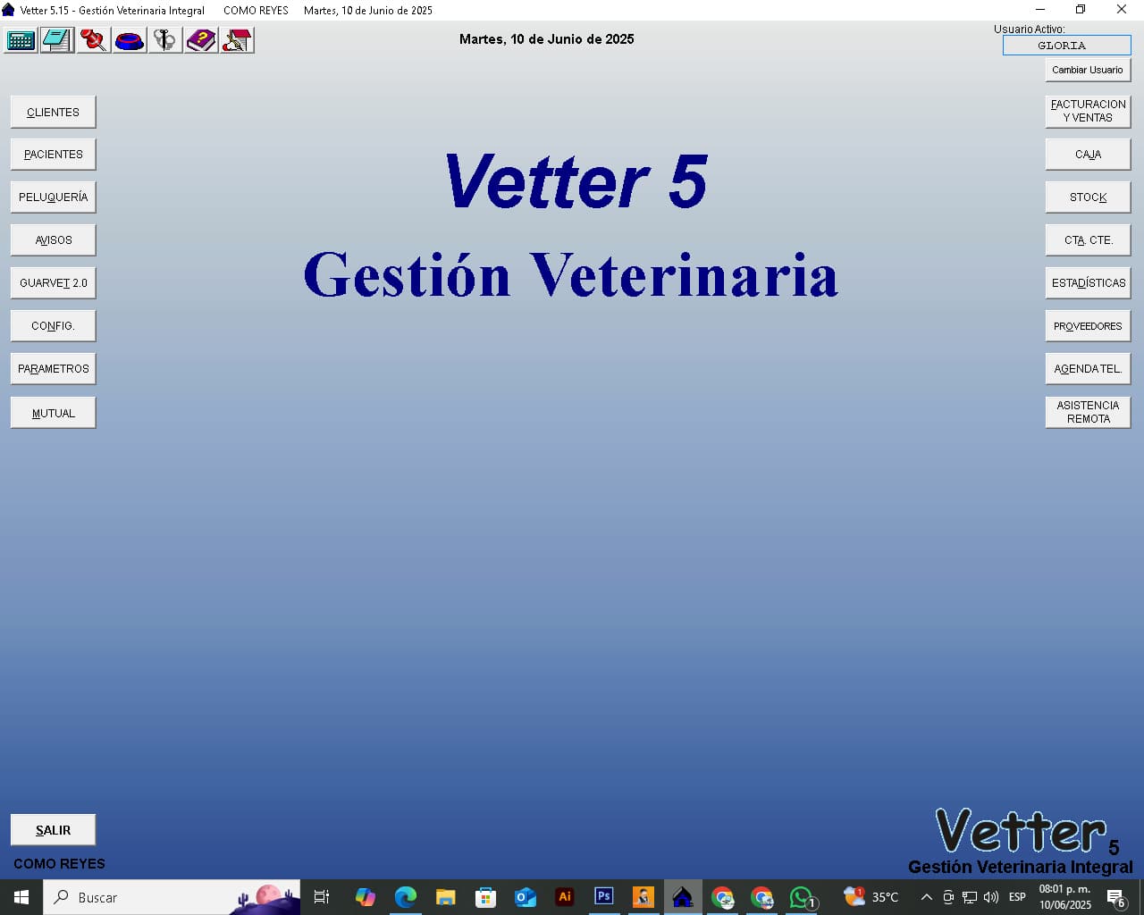1144x915 pixels.
Task: Launch Adobe Photoshop from taskbar
Action: click(604, 897)
